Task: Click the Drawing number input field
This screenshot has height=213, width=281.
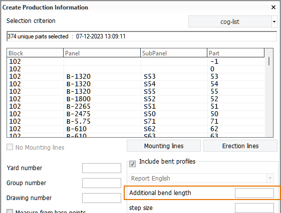Action: pos(102,198)
